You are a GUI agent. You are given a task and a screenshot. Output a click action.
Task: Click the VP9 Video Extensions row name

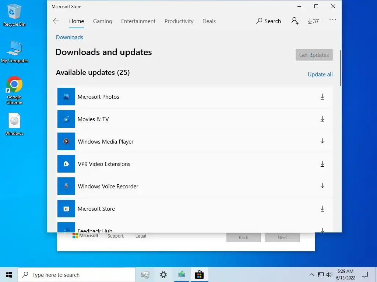tap(104, 164)
